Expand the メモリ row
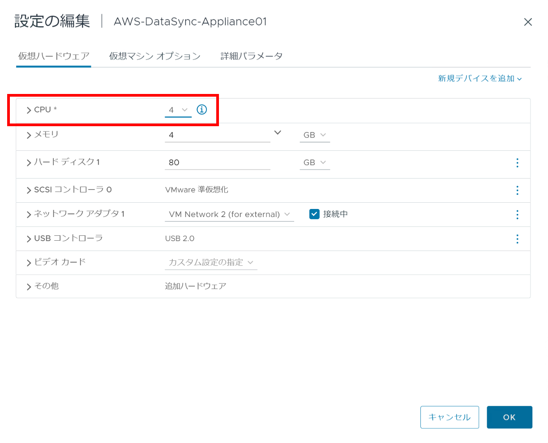The image size is (548, 443). tap(29, 135)
